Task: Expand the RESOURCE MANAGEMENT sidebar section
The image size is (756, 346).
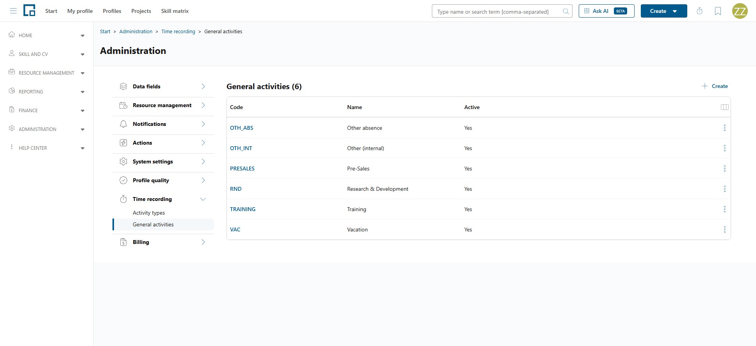Action: coord(47,73)
